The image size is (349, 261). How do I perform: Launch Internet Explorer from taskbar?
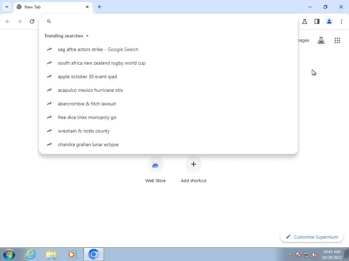pyautogui.click(x=30, y=254)
